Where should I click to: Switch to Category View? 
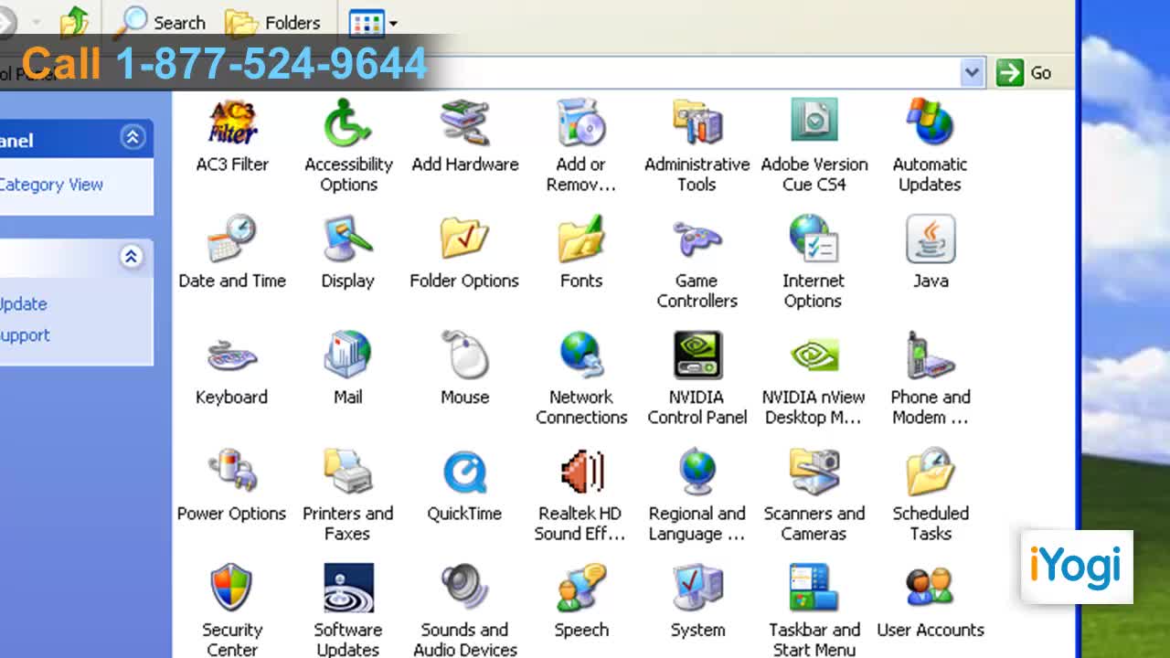pyautogui.click(x=51, y=185)
